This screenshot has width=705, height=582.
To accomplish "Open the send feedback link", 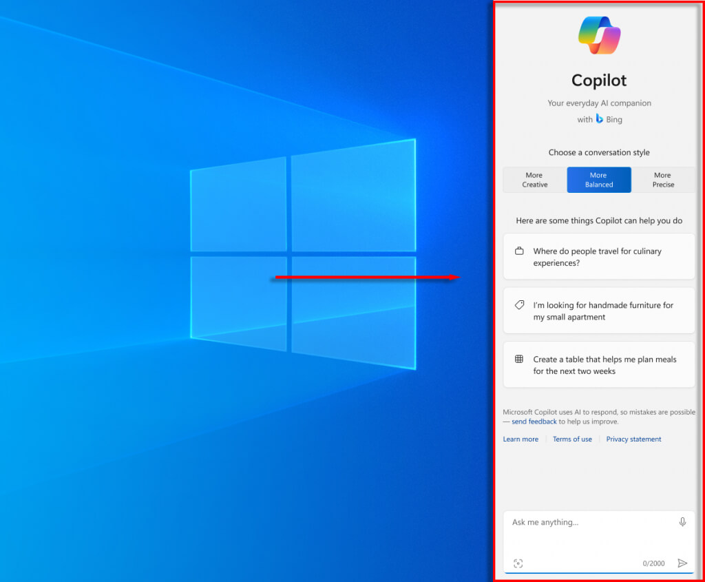I will tap(534, 422).
